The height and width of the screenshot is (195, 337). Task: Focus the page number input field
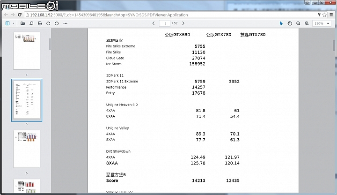coord(165,23)
